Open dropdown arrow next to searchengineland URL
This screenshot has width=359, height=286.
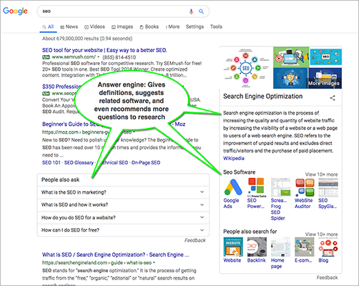tap(154, 262)
